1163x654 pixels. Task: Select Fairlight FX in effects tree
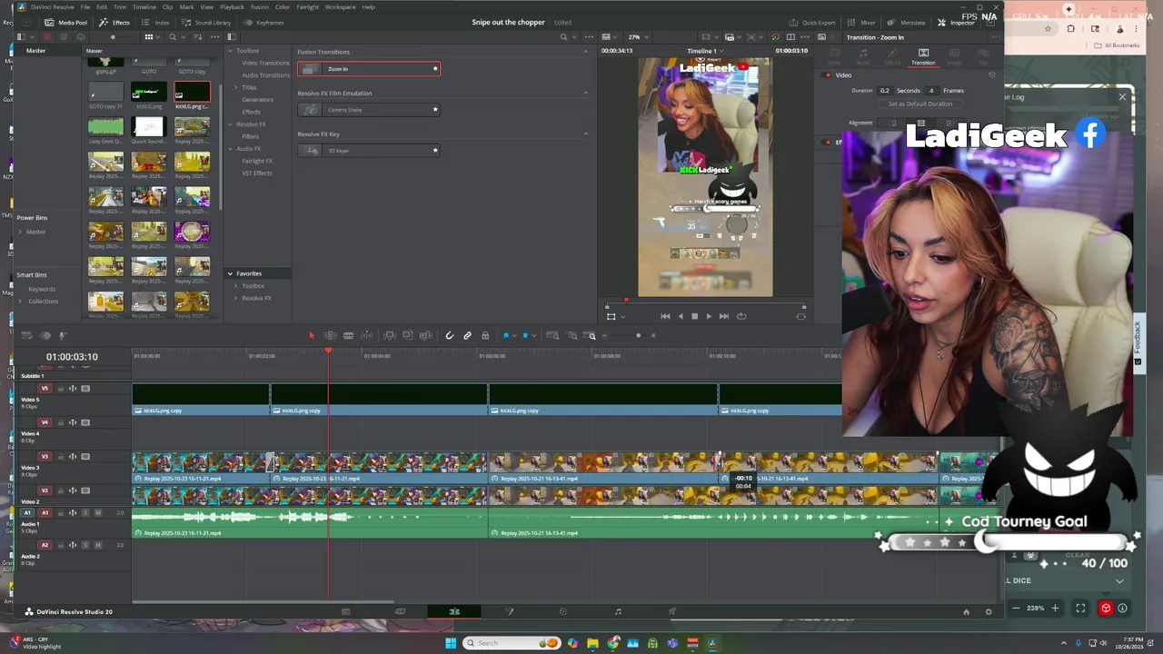pos(257,161)
